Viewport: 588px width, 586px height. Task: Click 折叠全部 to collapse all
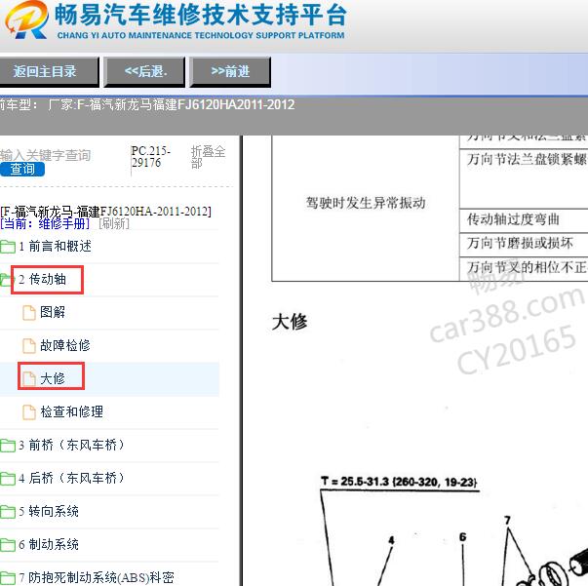coord(208,157)
